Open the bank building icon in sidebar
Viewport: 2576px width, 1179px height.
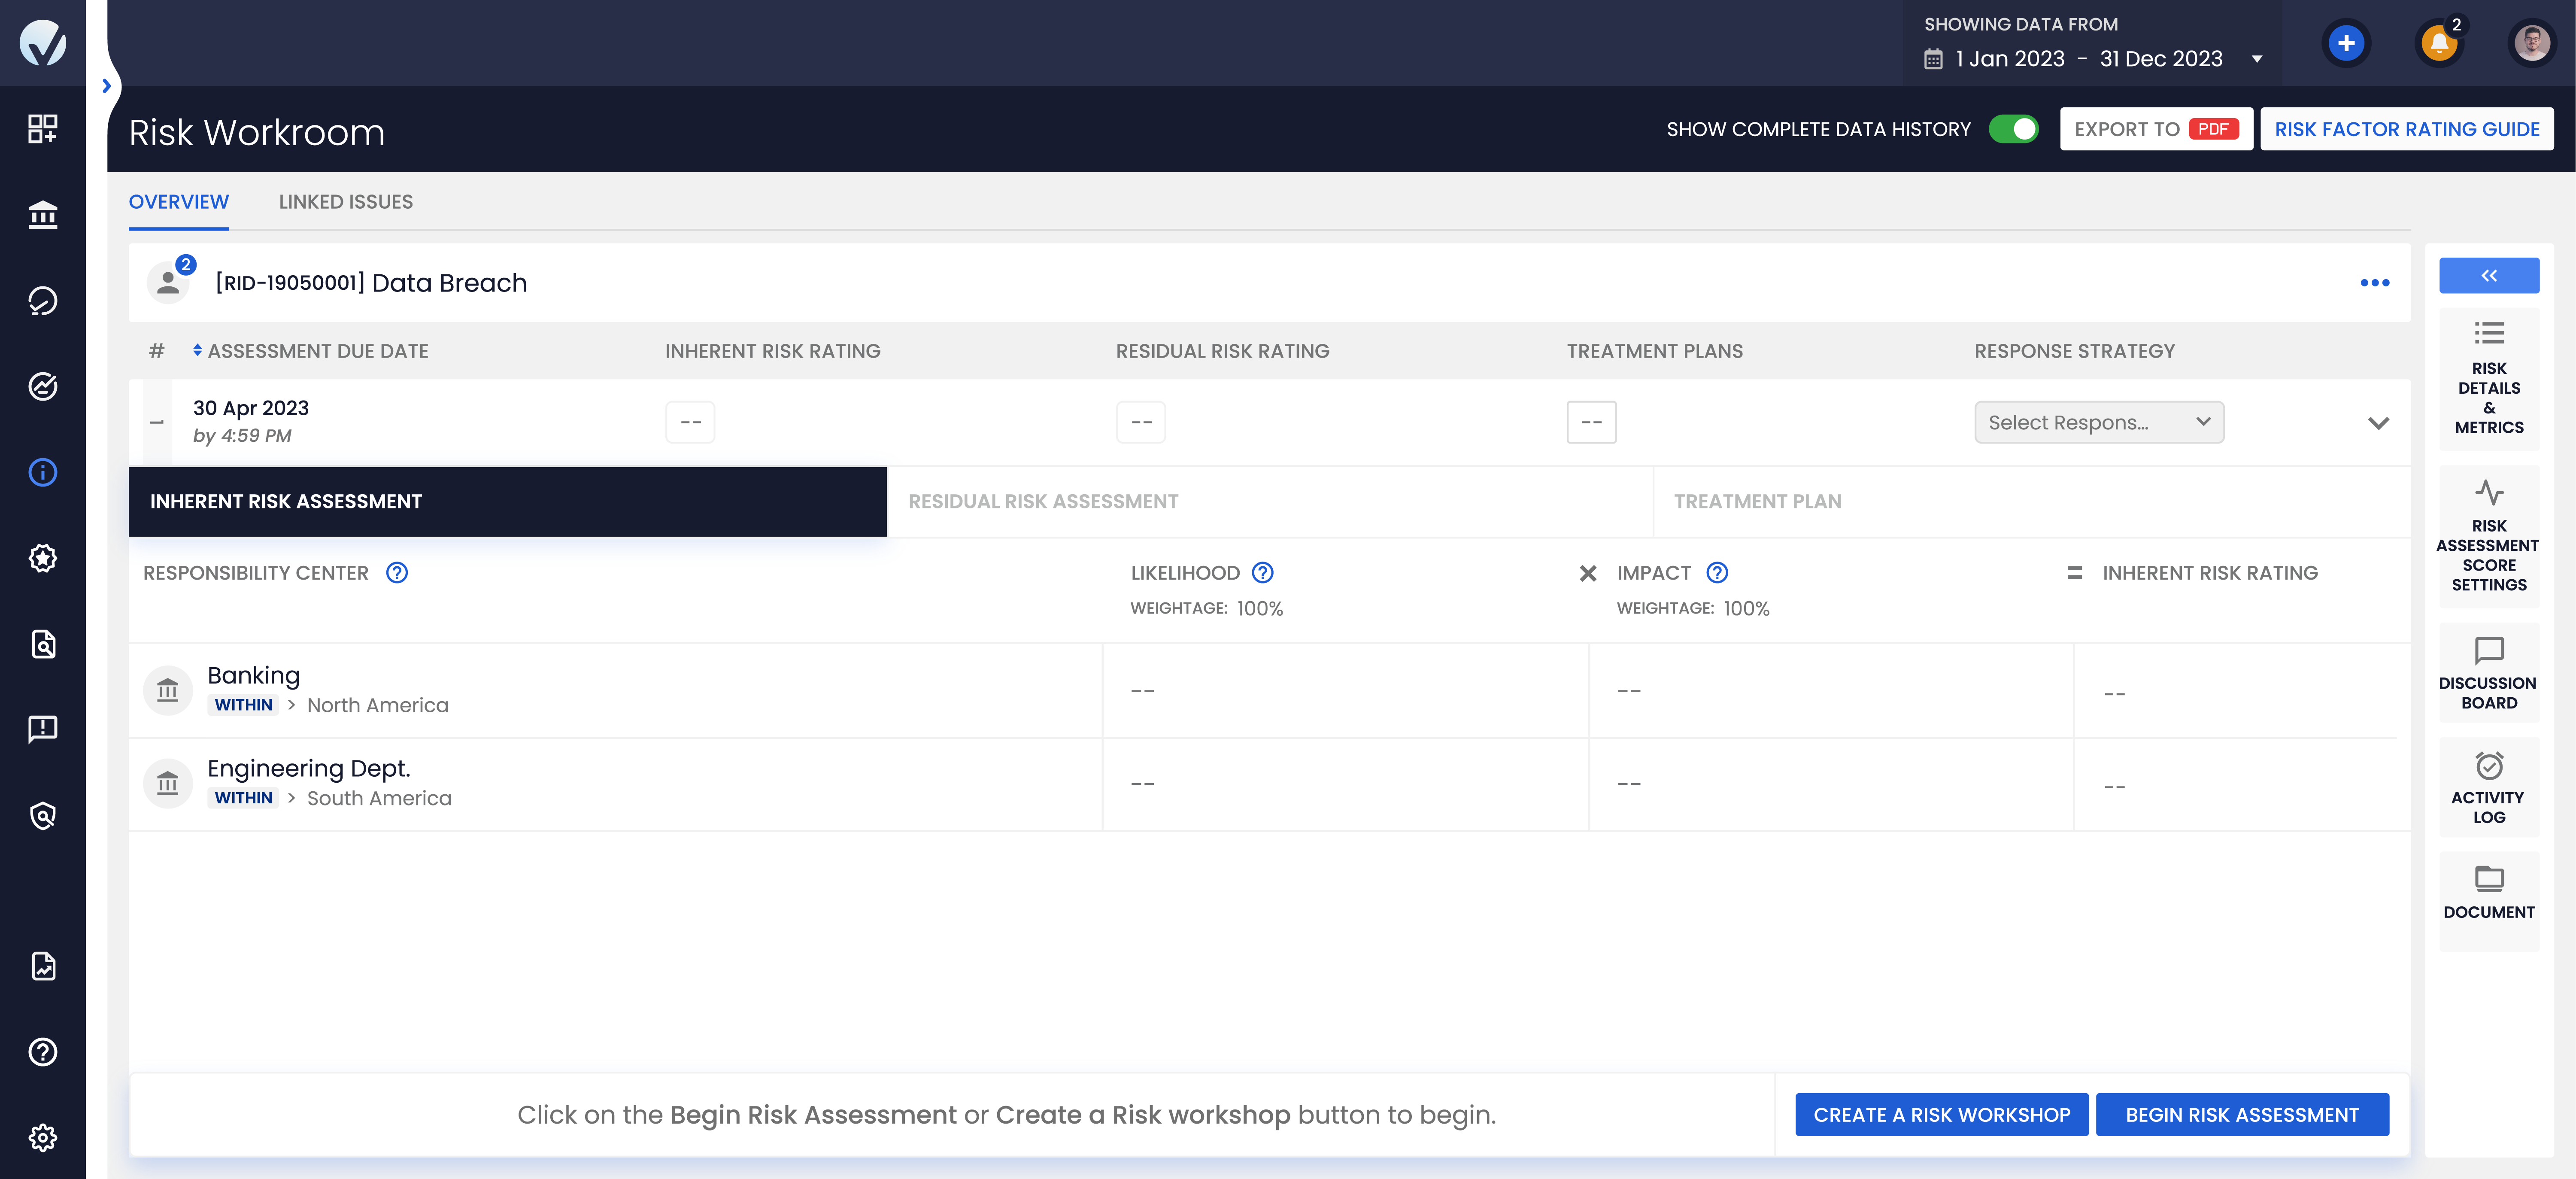43,215
